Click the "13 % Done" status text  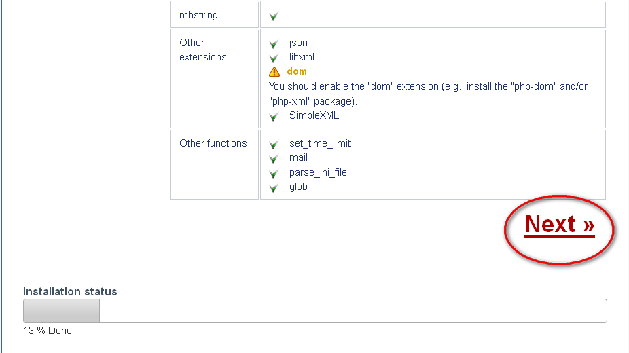(x=48, y=331)
